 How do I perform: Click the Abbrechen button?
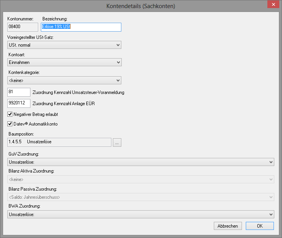pyautogui.click(x=228, y=226)
